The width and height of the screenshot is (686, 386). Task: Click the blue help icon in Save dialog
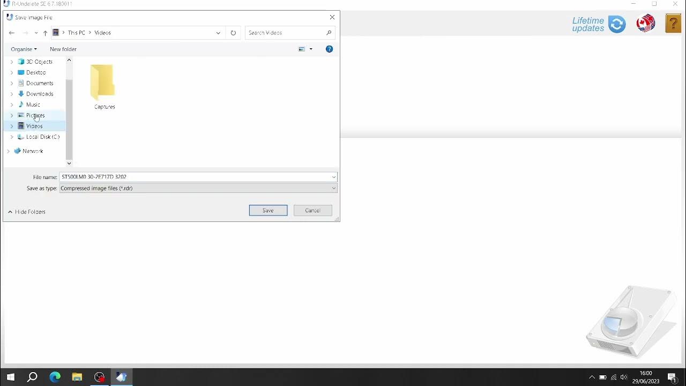point(329,49)
